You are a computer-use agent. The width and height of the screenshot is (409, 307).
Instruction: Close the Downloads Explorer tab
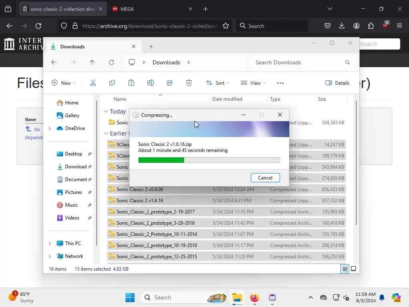pos(133,46)
